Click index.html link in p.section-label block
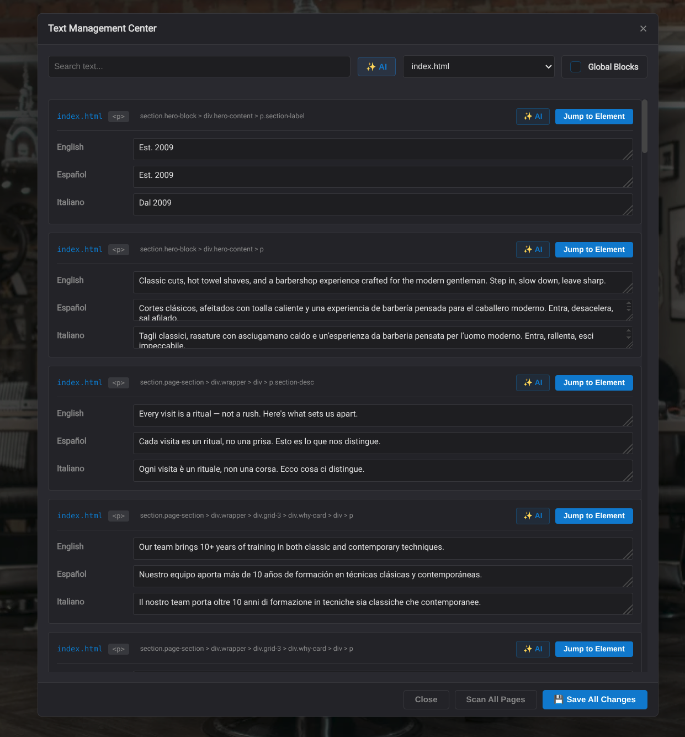 click(79, 117)
